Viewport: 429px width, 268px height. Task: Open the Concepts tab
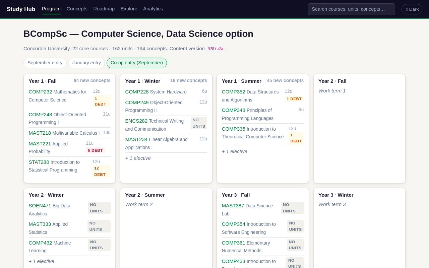pos(77,9)
